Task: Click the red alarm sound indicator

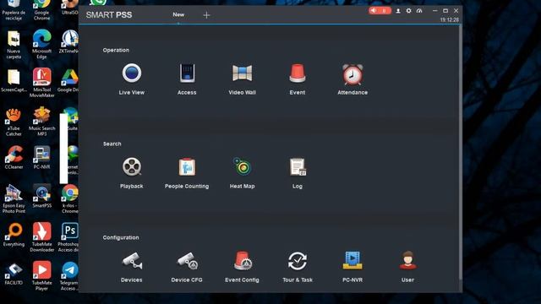Action: [380, 11]
